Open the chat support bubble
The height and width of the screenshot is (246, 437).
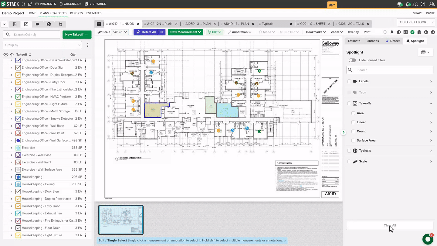coord(428,239)
